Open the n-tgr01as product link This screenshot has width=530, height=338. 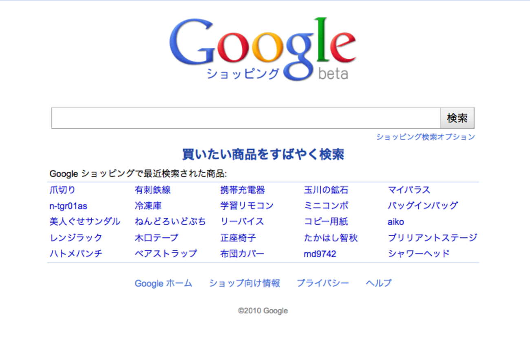[x=68, y=206]
